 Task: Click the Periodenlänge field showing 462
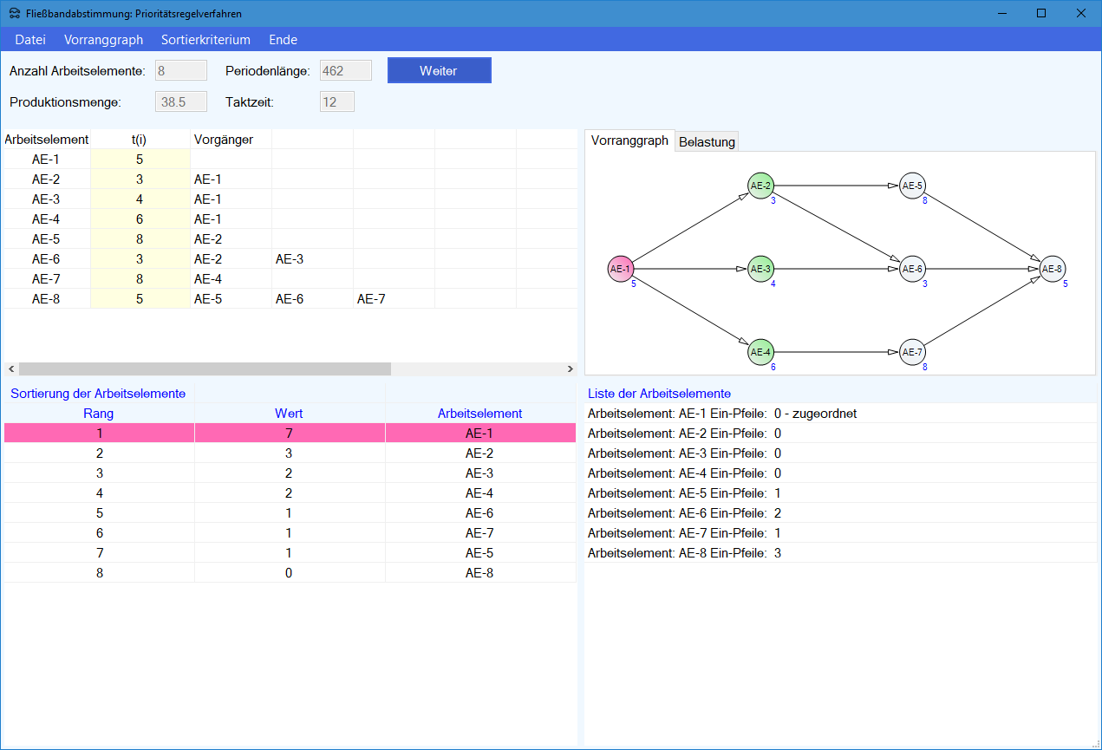[345, 71]
